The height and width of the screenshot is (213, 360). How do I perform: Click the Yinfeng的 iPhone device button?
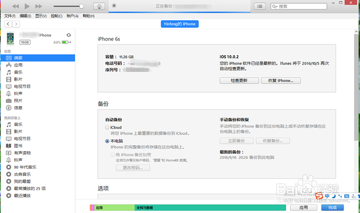[180, 24]
